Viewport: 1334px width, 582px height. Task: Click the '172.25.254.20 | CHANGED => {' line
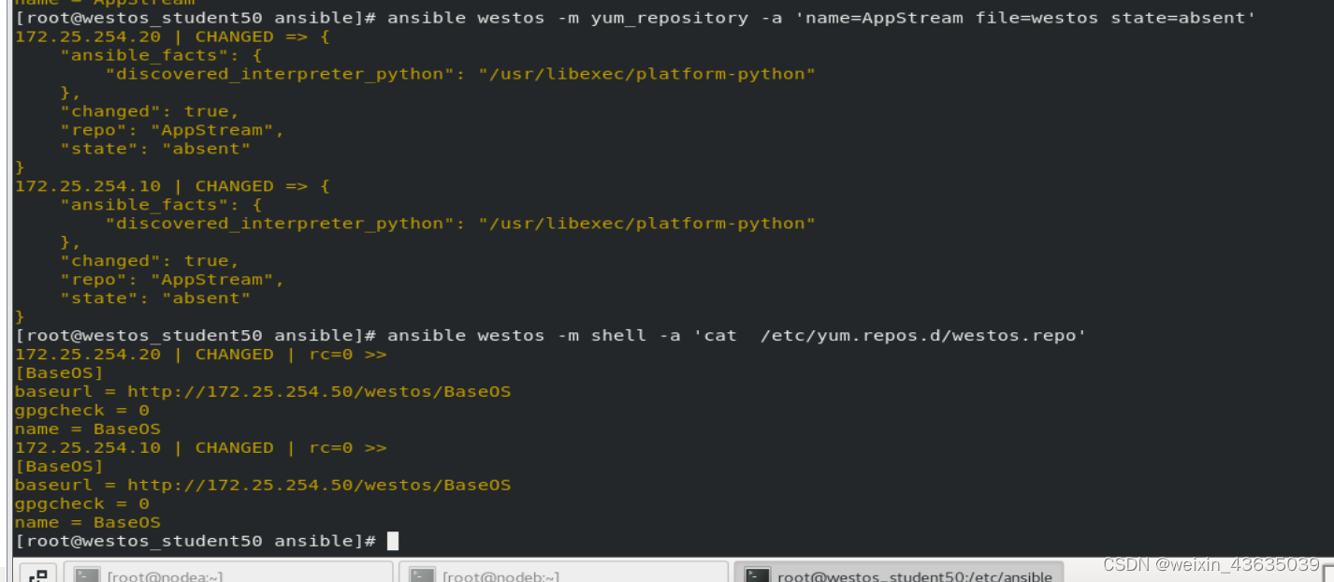tap(172, 36)
